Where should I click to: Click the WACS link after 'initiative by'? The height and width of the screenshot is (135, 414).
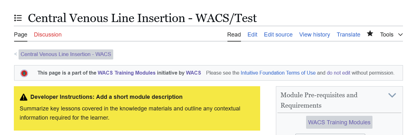click(193, 73)
